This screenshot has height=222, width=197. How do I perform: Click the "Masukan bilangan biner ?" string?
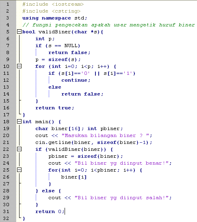(105, 135)
